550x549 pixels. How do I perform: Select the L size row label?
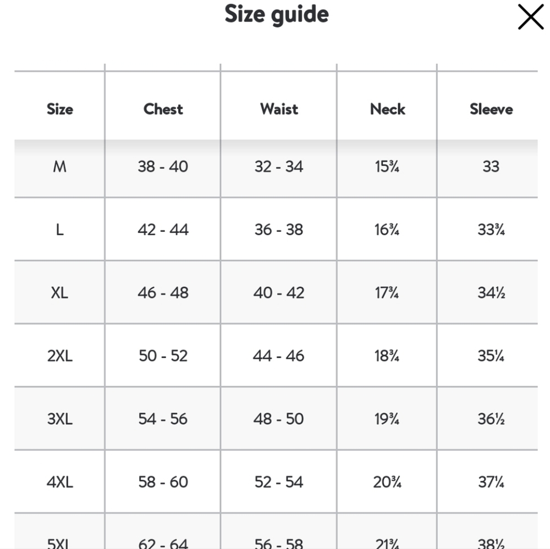click(59, 230)
